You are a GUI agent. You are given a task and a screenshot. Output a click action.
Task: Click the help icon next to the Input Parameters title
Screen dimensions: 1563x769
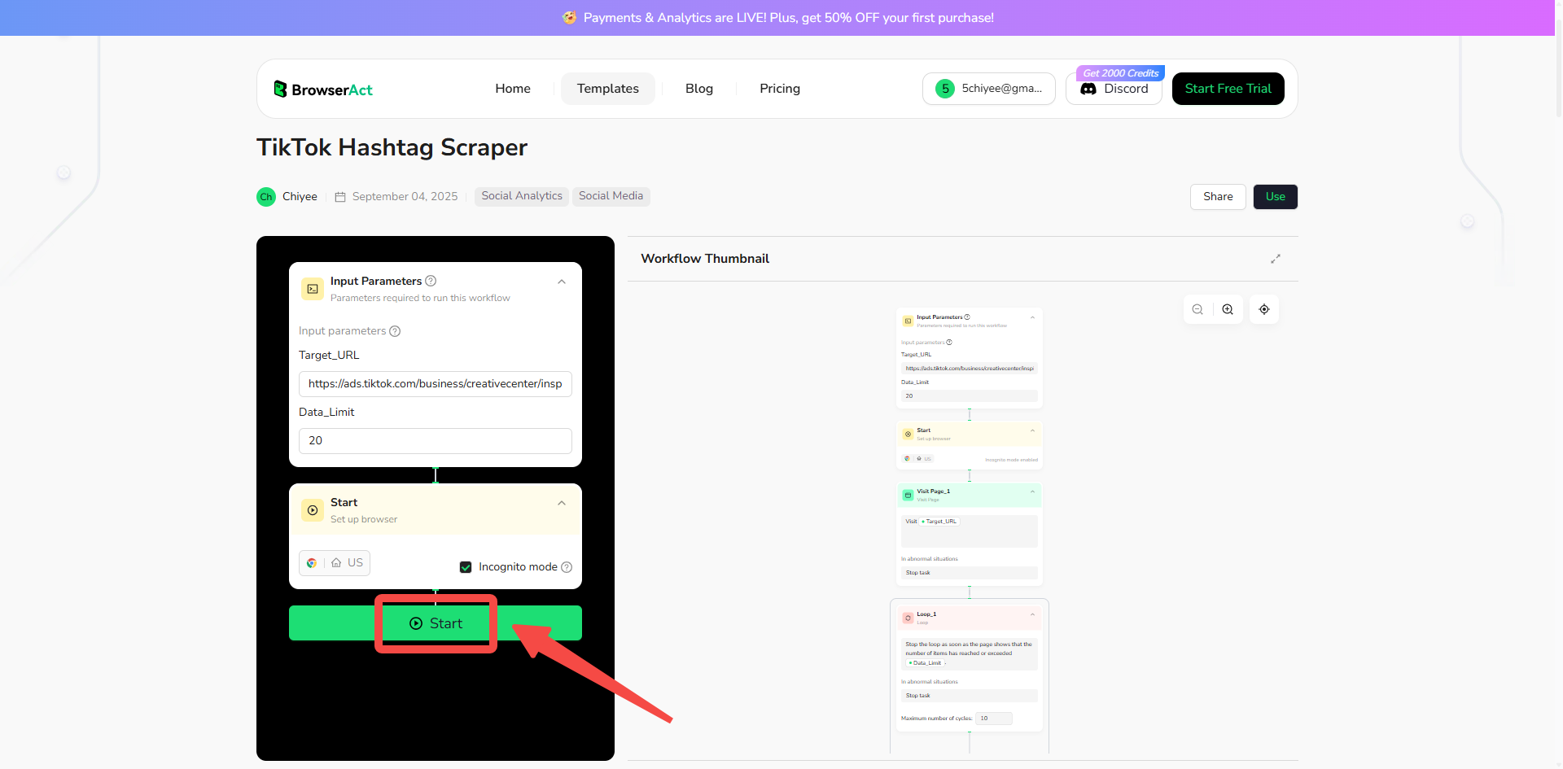431,281
